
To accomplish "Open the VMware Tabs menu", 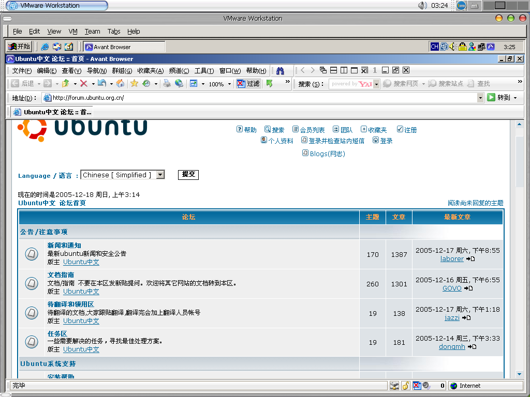I will point(114,32).
